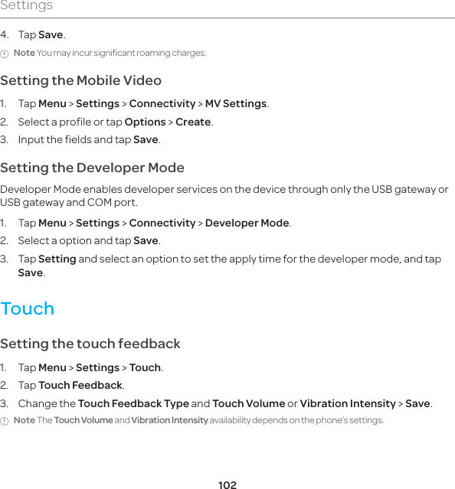
Task: Click the roaming charges note info icon
Action: pyautogui.click(x=5, y=54)
